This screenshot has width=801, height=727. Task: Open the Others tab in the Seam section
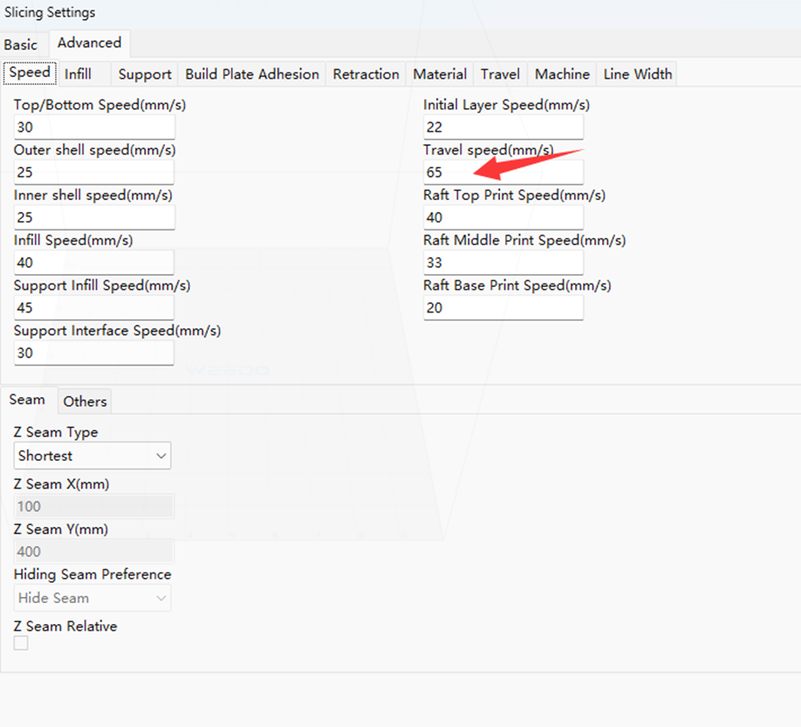[84, 401]
